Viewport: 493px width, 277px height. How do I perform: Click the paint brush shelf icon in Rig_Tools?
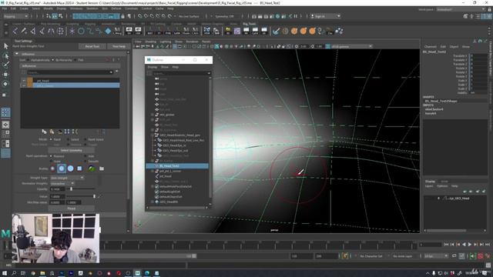(x=276, y=31)
